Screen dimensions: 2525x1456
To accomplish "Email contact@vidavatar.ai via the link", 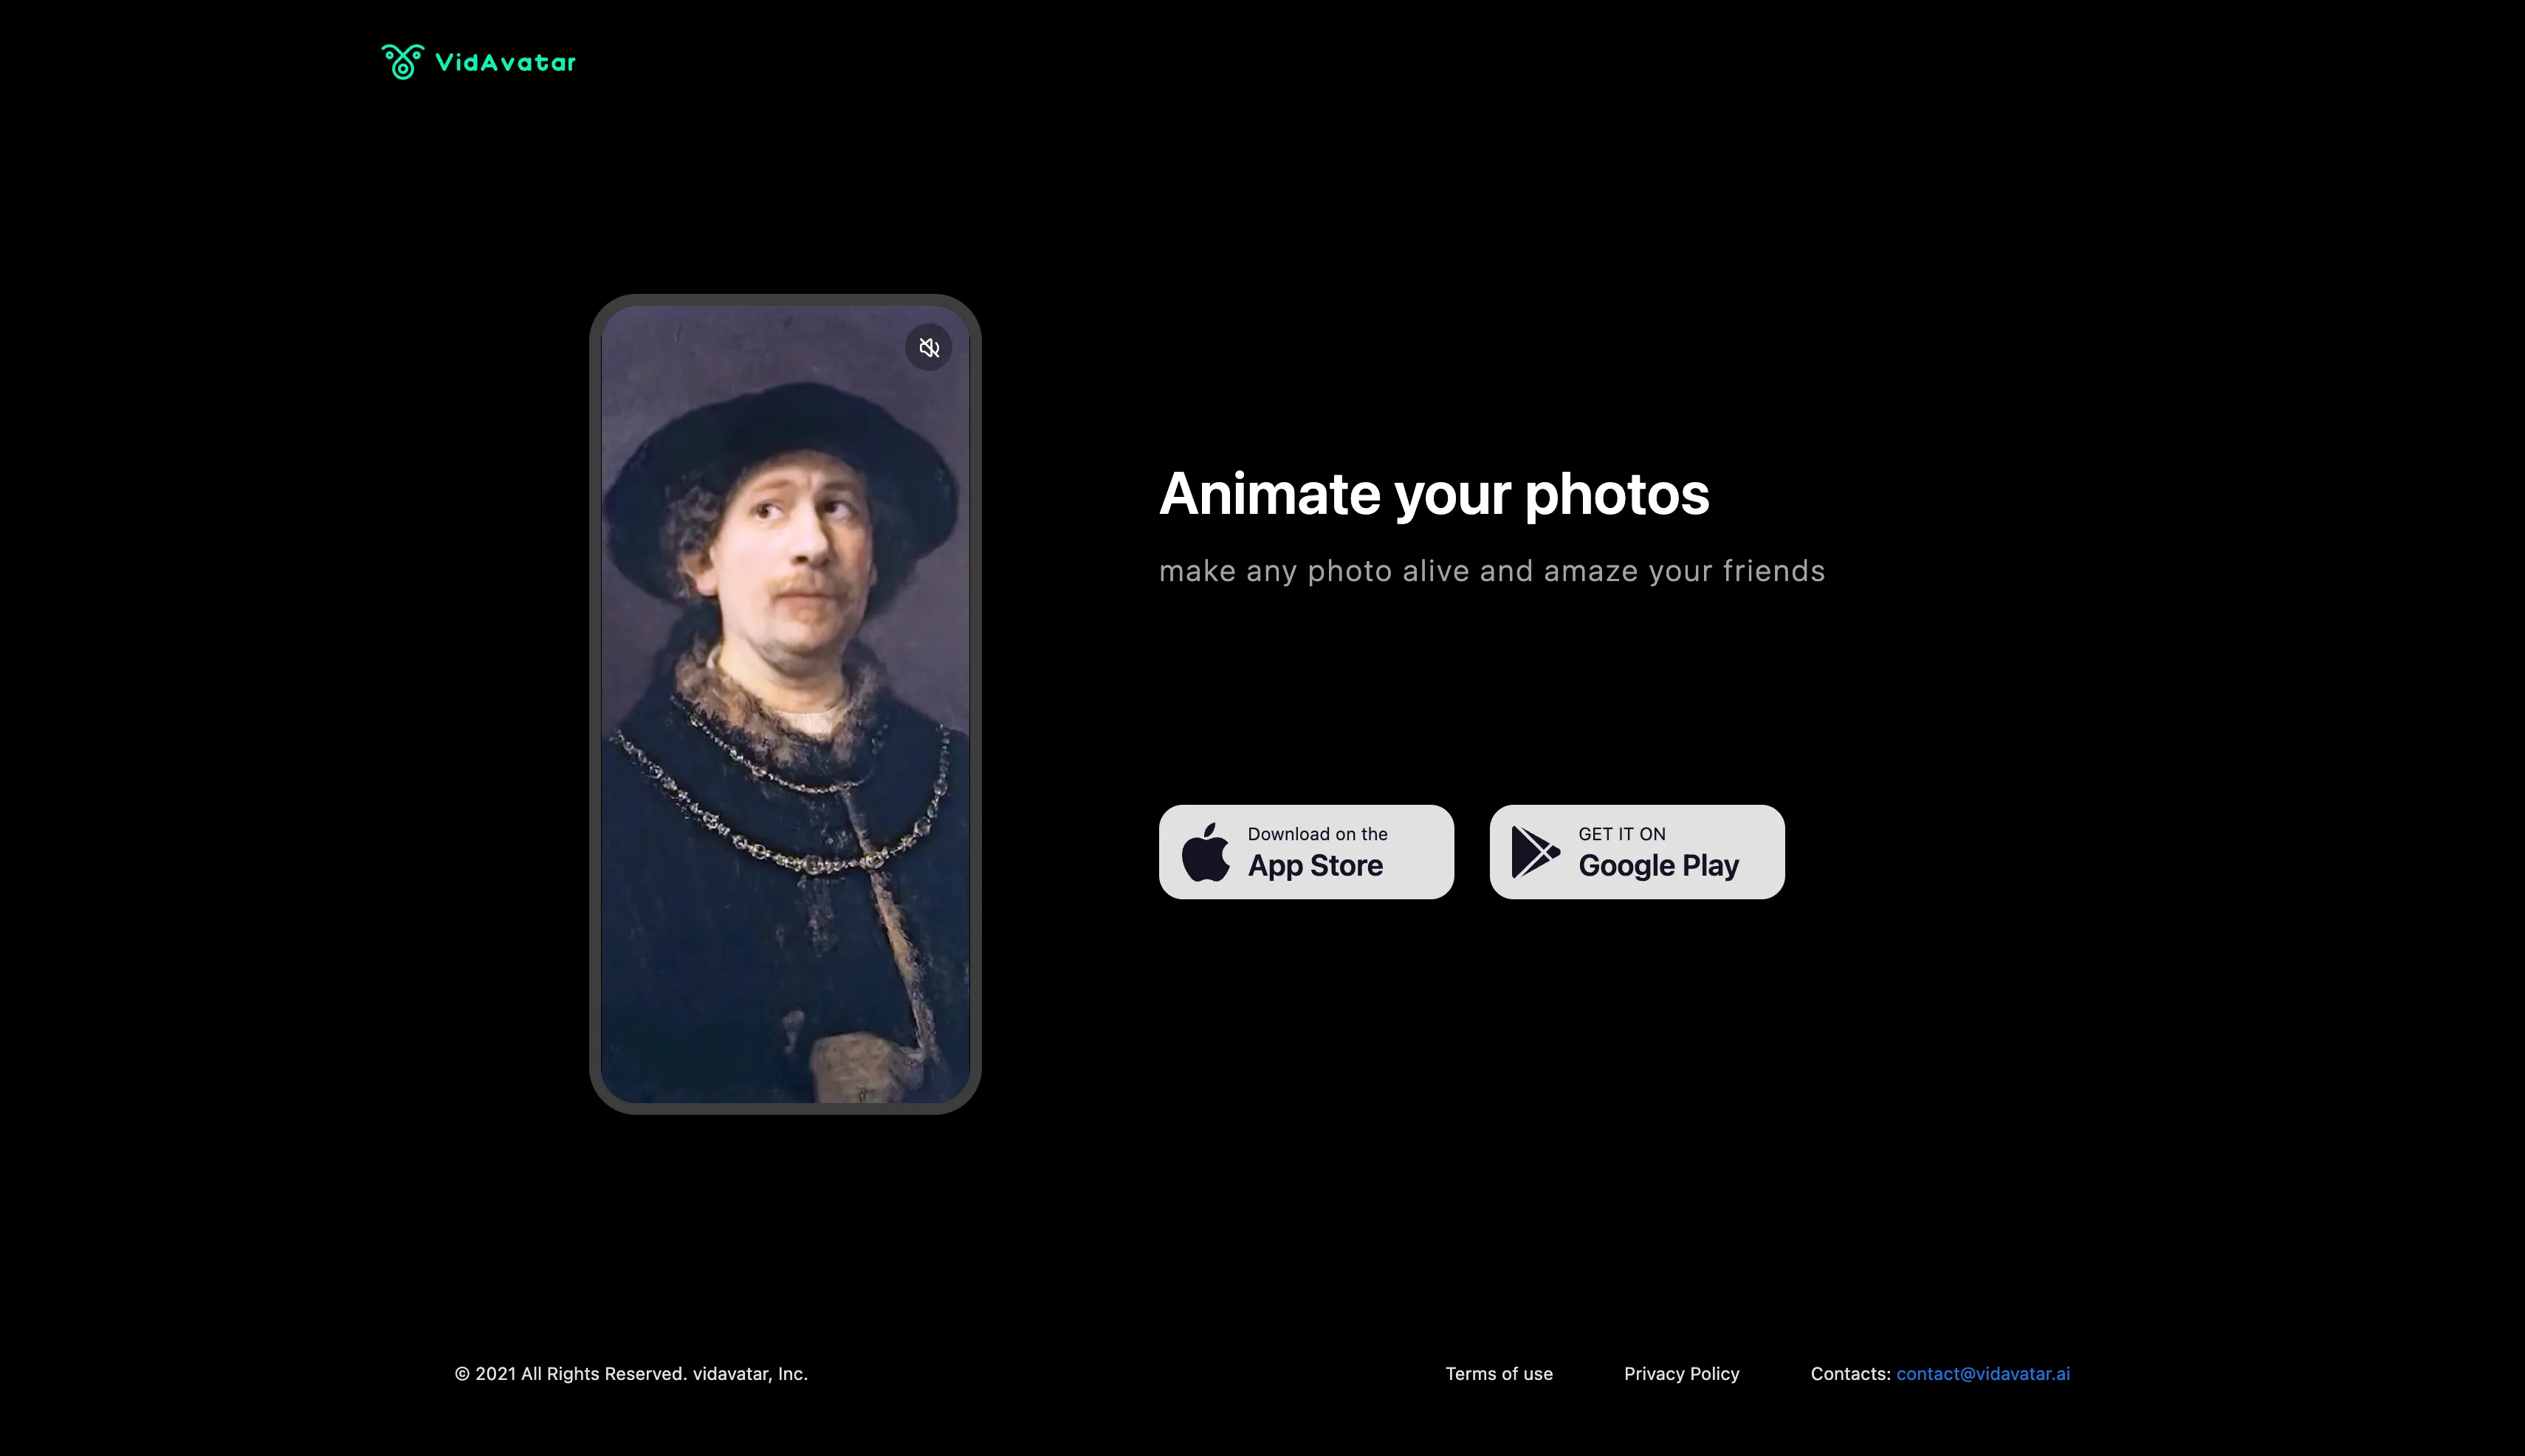I will click(1983, 1374).
